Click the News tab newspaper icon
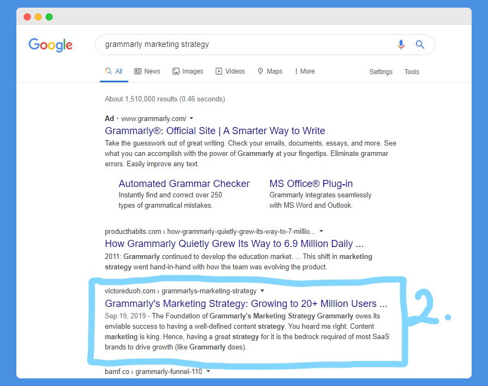 (138, 71)
